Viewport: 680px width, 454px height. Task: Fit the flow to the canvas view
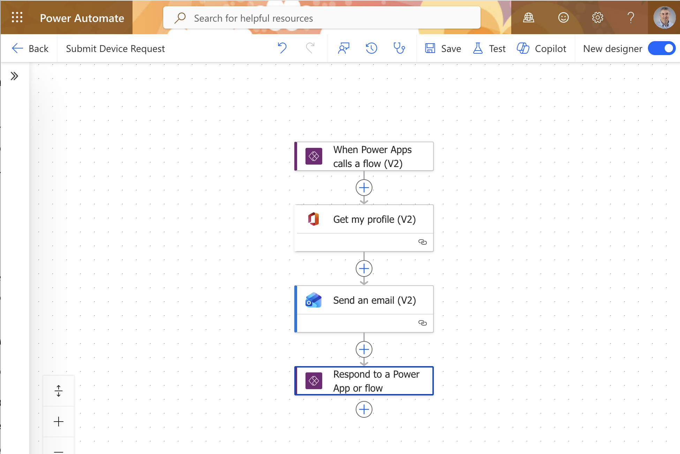point(59,391)
